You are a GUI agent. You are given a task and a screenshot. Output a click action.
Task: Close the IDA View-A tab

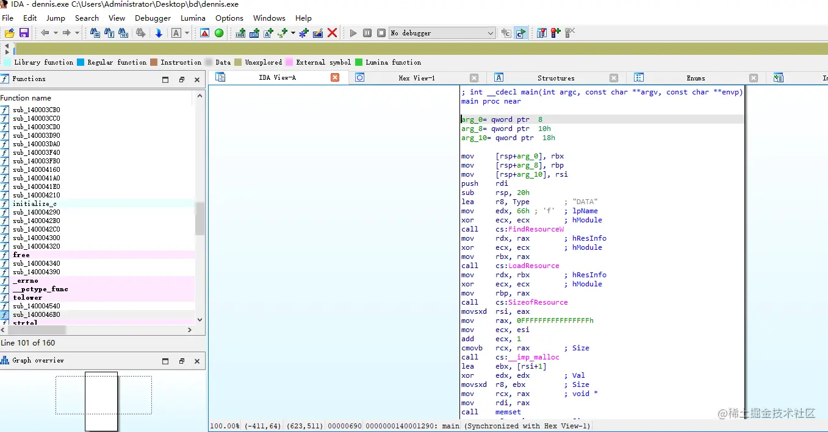pyautogui.click(x=335, y=77)
